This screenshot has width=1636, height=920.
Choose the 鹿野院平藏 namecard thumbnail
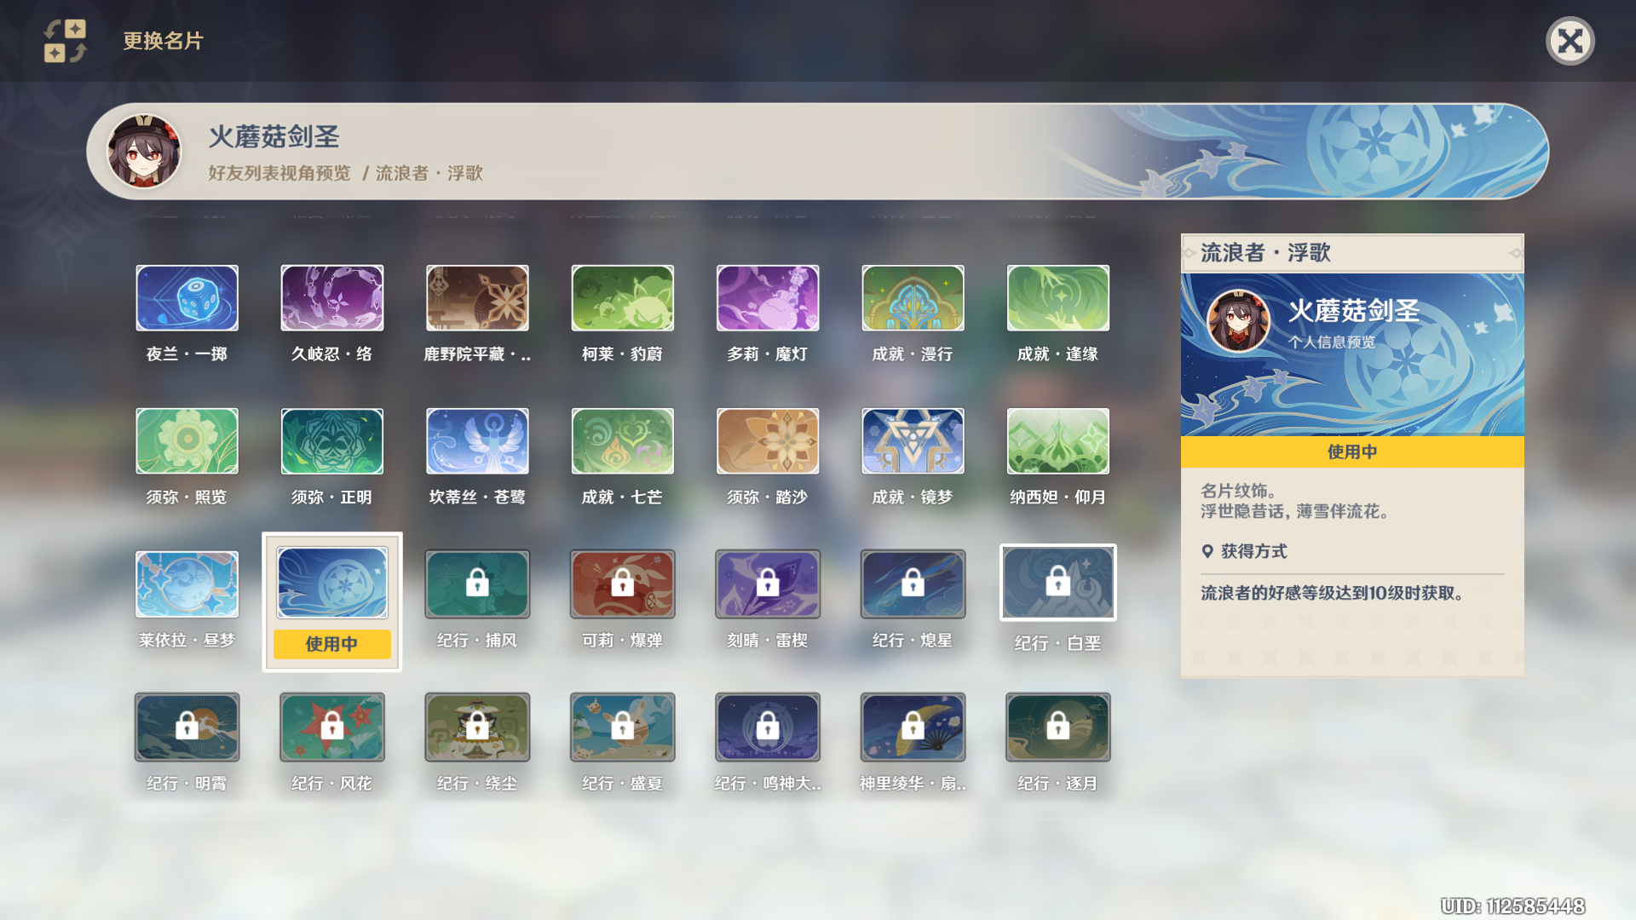[477, 298]
